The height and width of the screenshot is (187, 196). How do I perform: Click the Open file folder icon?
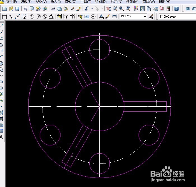[x=11, y=9]
